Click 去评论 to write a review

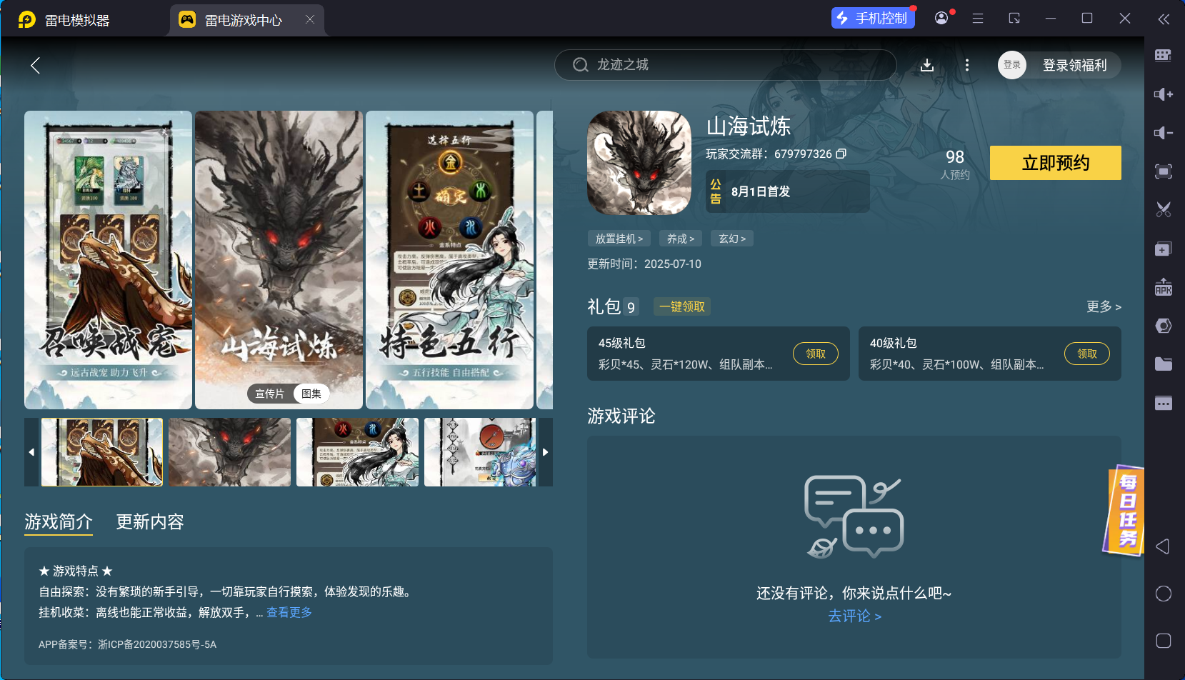tap(854, 616)
